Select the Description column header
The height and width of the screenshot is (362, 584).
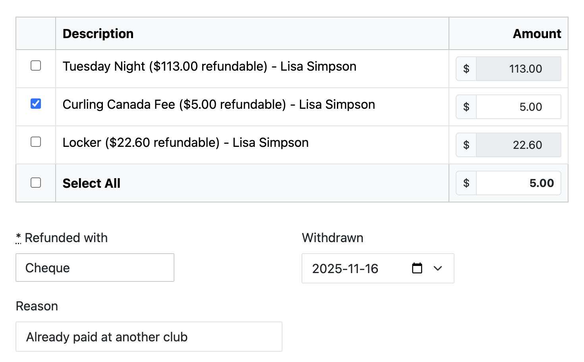[x=98, y=33]
